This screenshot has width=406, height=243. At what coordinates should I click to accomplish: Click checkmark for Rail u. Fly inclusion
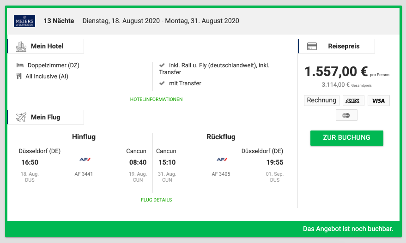click(162, 65)
